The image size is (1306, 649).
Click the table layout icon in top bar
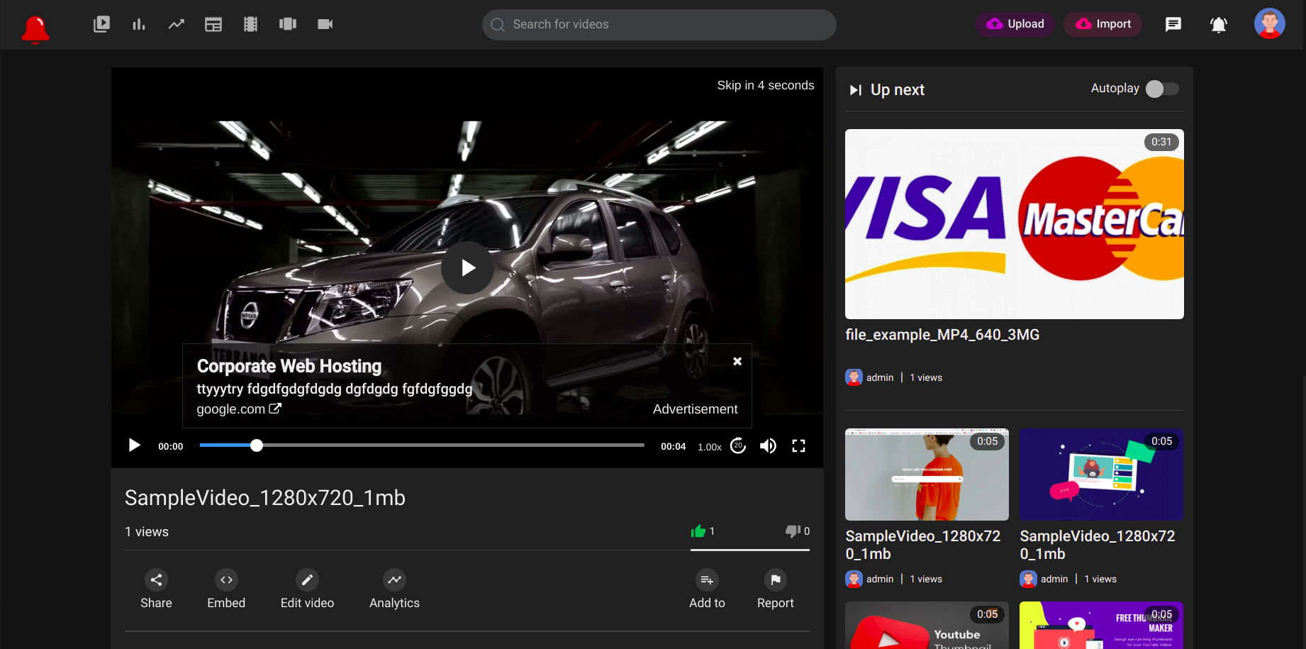[213, 24]
